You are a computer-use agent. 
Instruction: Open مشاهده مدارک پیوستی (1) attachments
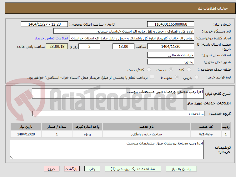(133, 169)
